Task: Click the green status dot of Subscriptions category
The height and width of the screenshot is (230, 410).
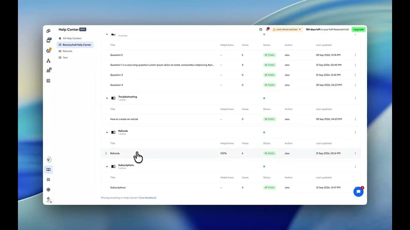Action: pyautogui.click(x=264, y=166)
